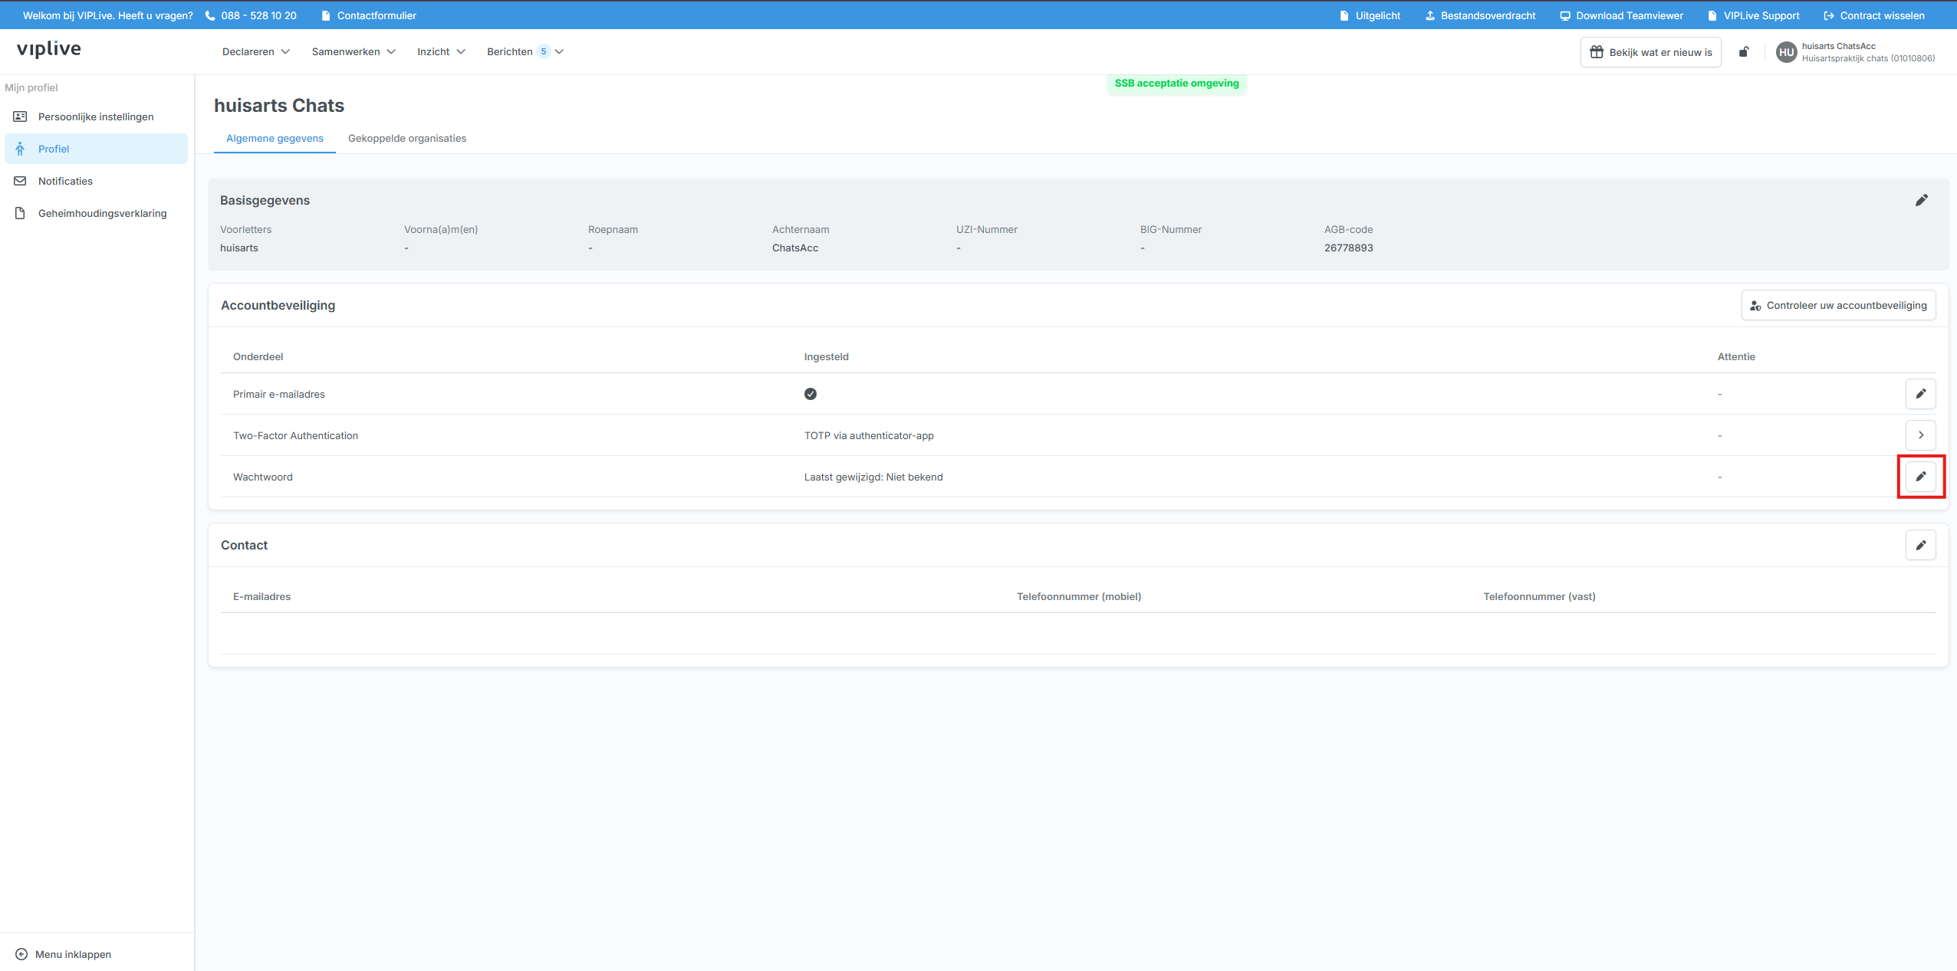Image resolution: width=1957 pixels, height=971 pixels.
Task: Click the Two-Factor Authentication row label
Action: pyautogui.click(x=295, y=435)
